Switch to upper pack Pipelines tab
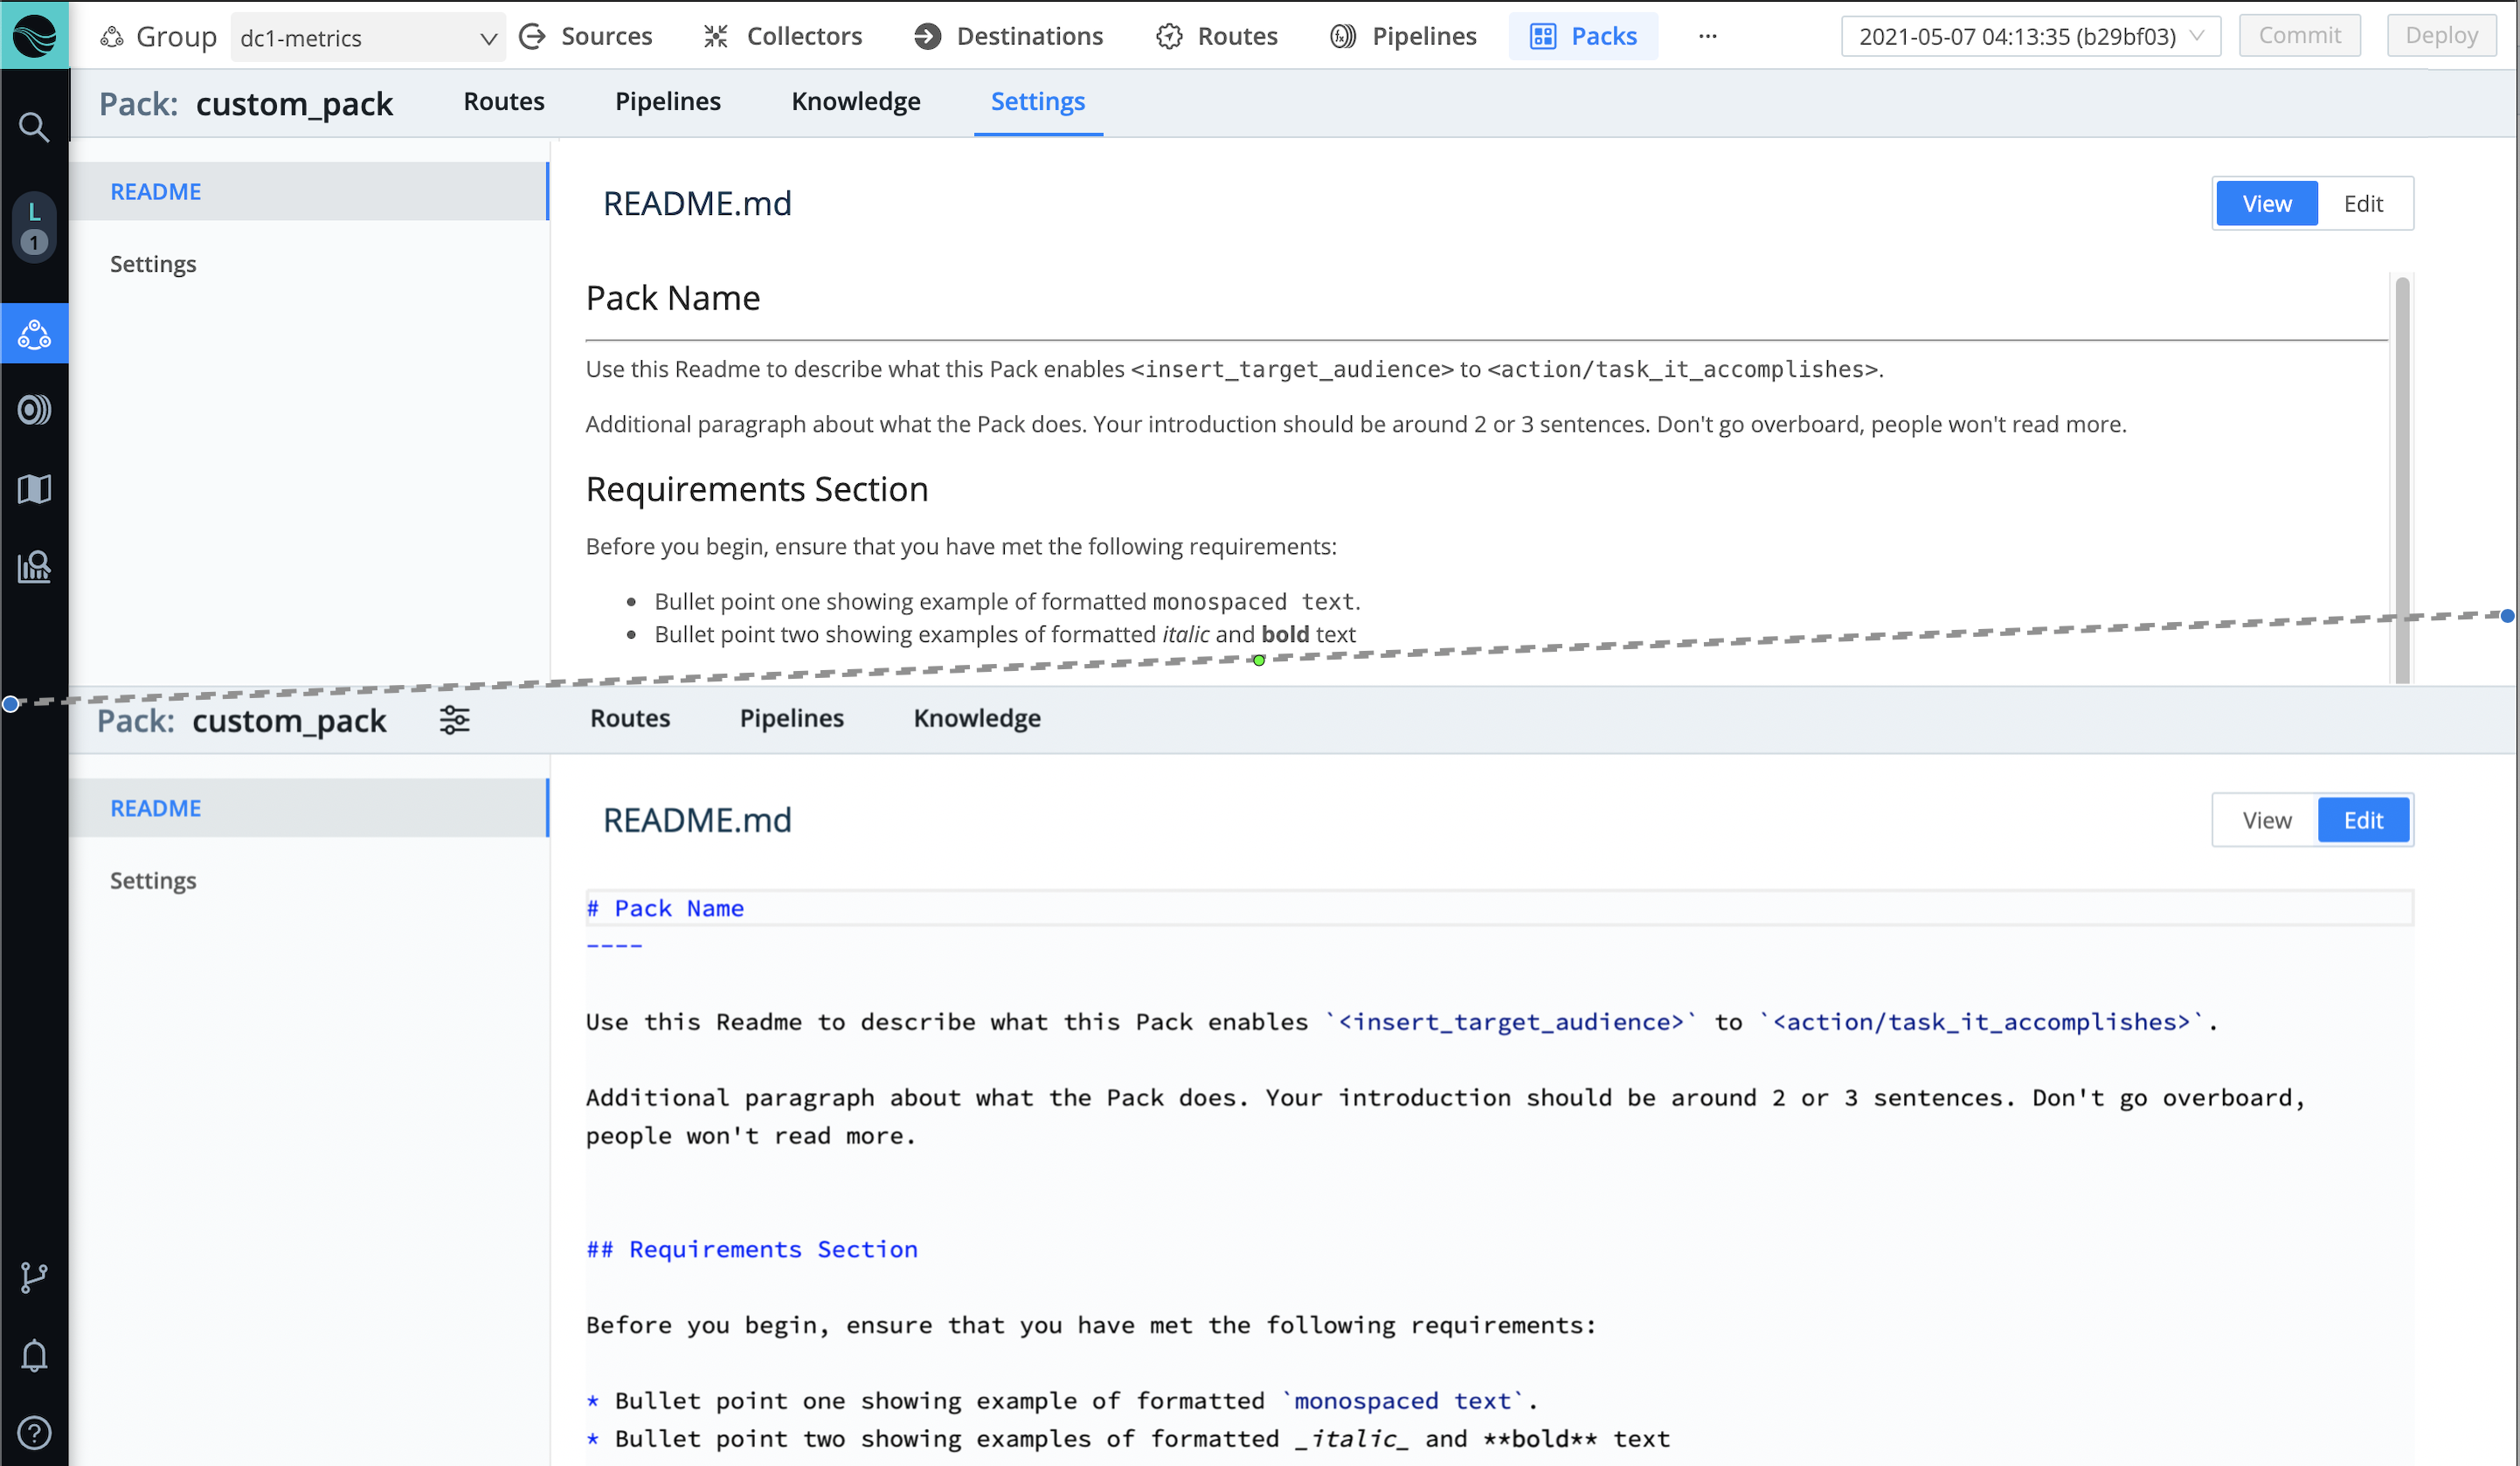2520x1466 pixels. tap(668, 101)
